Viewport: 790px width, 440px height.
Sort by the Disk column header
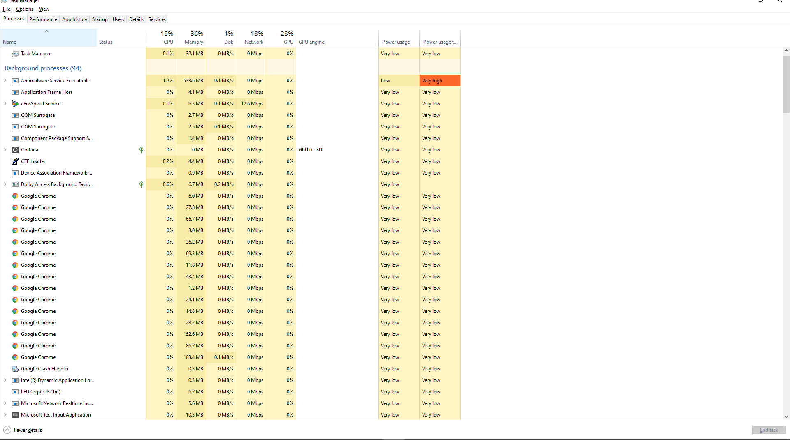tap(221, 38)
